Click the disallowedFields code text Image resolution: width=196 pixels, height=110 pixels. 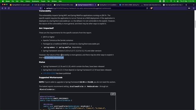click(x=77, y=86)
